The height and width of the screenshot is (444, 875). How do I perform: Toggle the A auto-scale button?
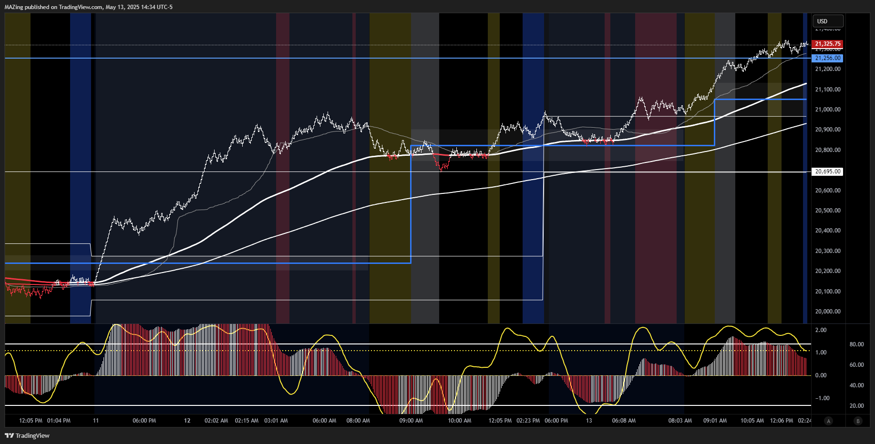829,421
